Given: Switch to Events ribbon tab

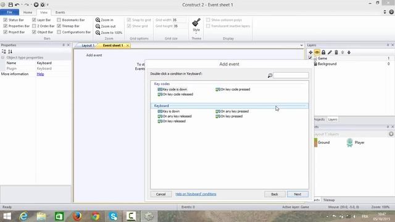Looking at the screenshot, I should (x=60, y=12).
